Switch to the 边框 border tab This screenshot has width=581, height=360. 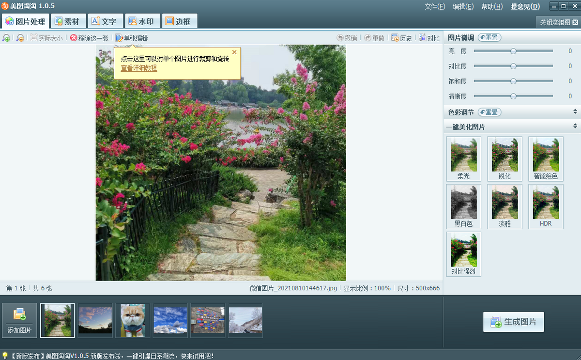pos(178,21)
